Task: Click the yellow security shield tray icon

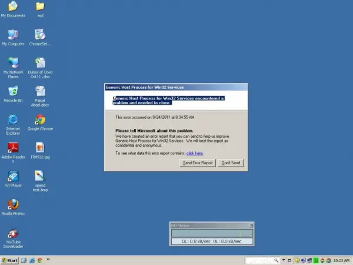Action: pos(297,261)
